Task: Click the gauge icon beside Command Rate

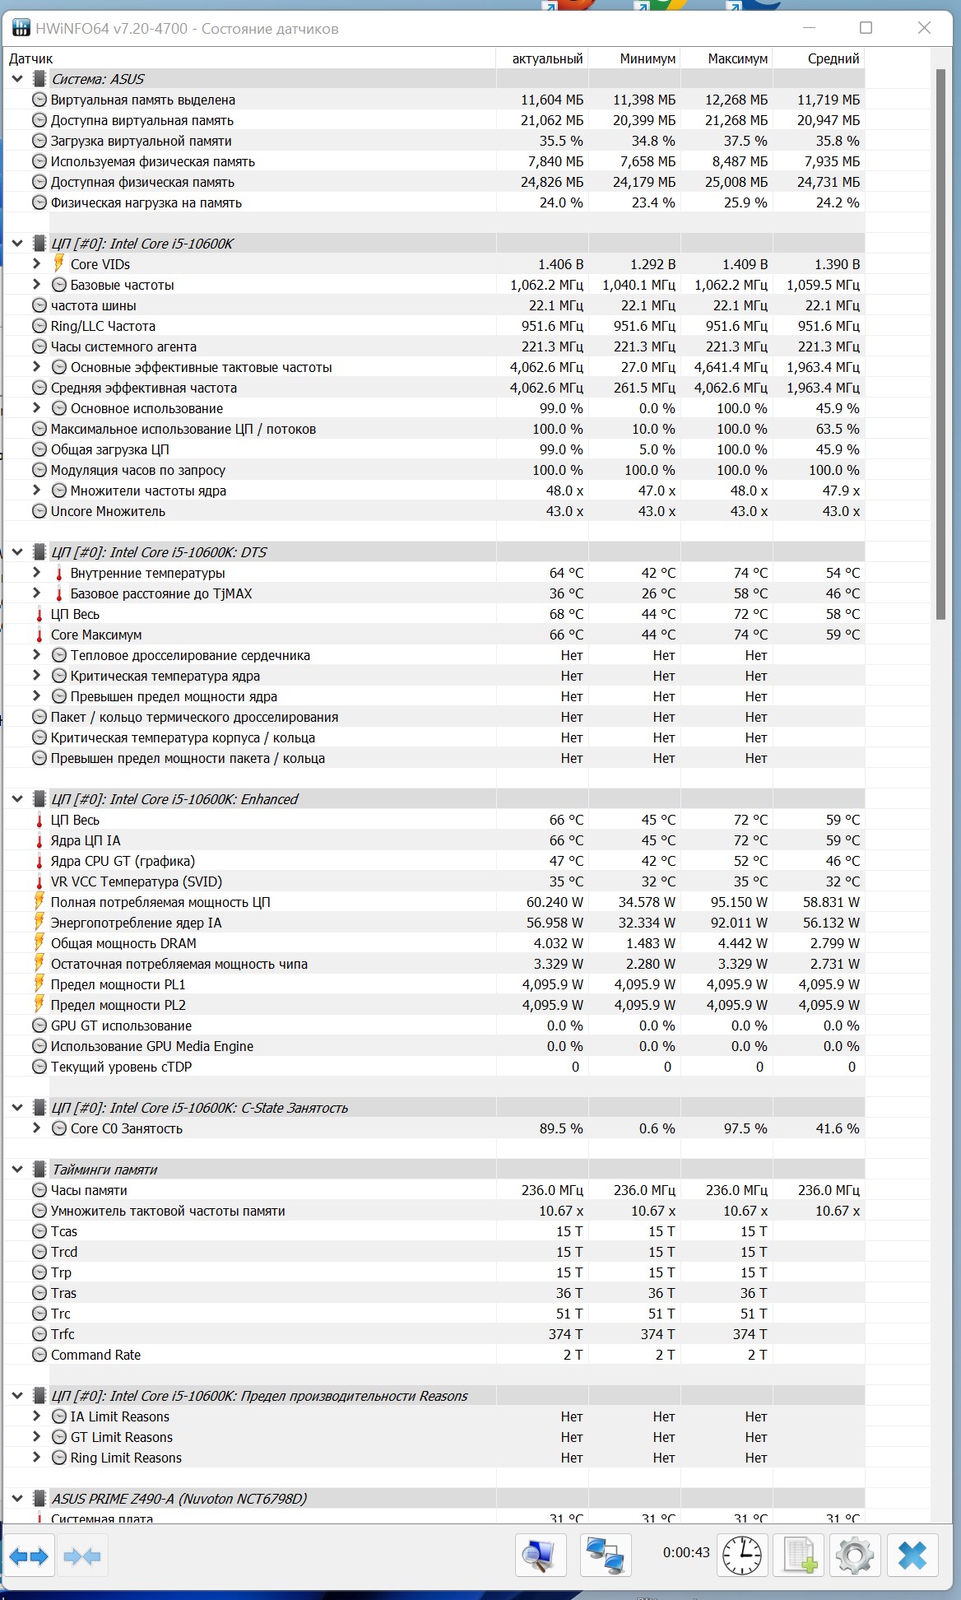Action: (x=39, y=1355)
